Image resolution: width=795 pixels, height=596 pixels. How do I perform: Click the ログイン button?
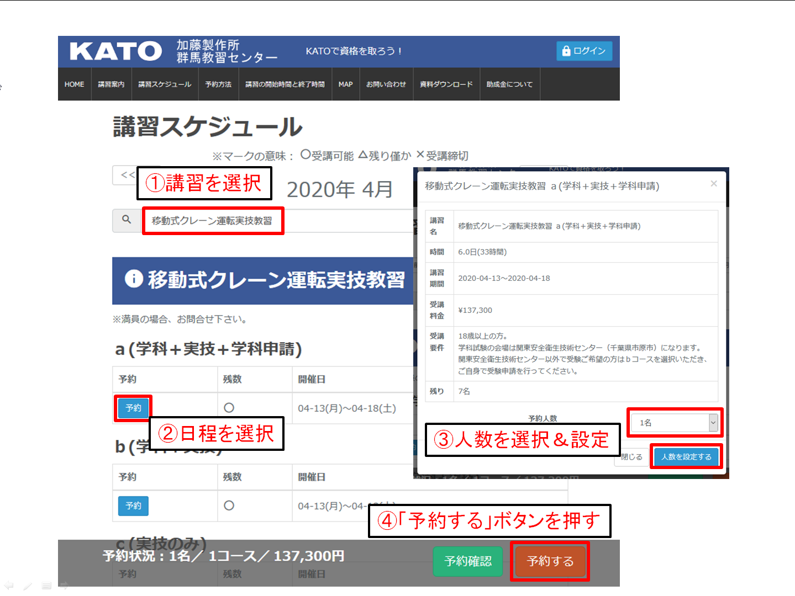pos(584,51)
